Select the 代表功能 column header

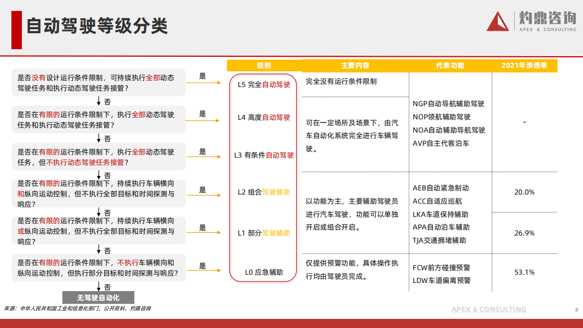click(450, 66)
